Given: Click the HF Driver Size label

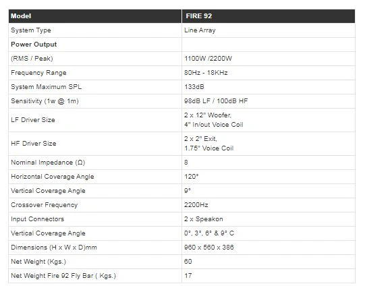Looking at the screenshot, I should 34,144.
